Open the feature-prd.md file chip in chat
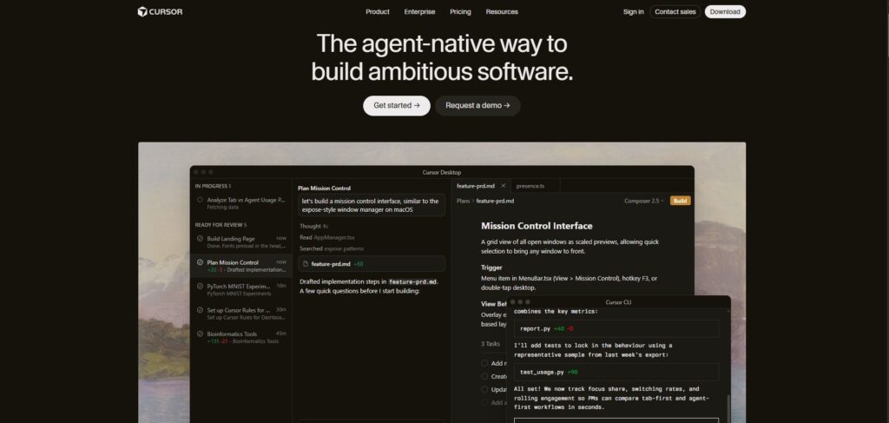889x423 pixels. pos(372,264)
